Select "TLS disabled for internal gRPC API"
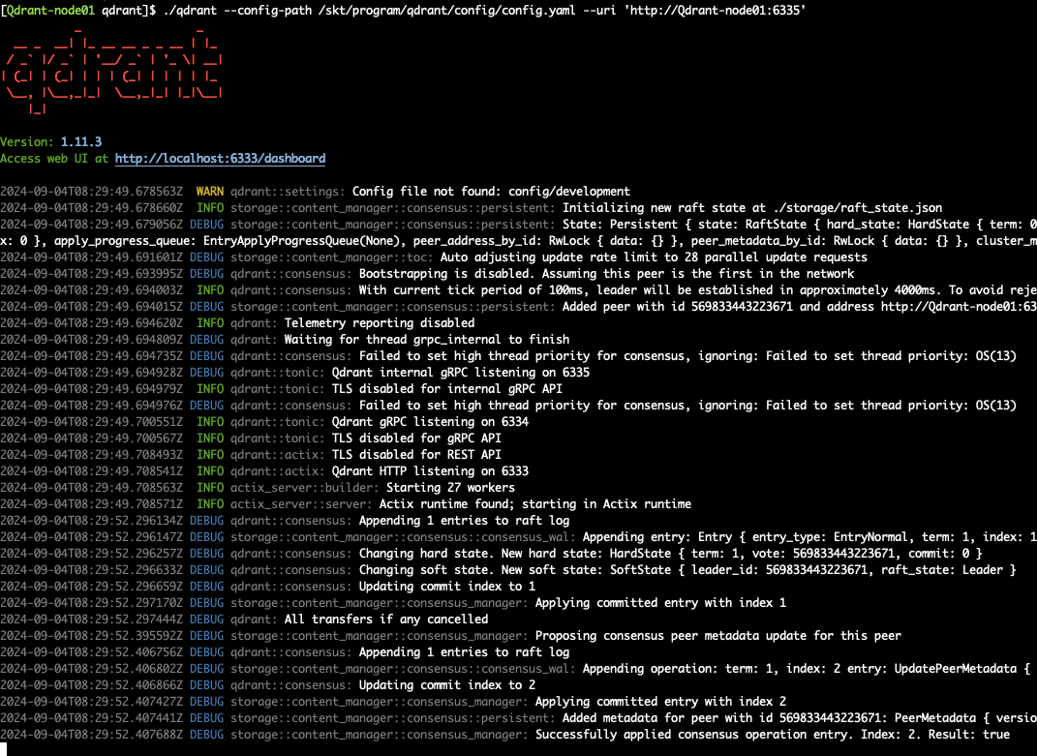 point(446,389)
